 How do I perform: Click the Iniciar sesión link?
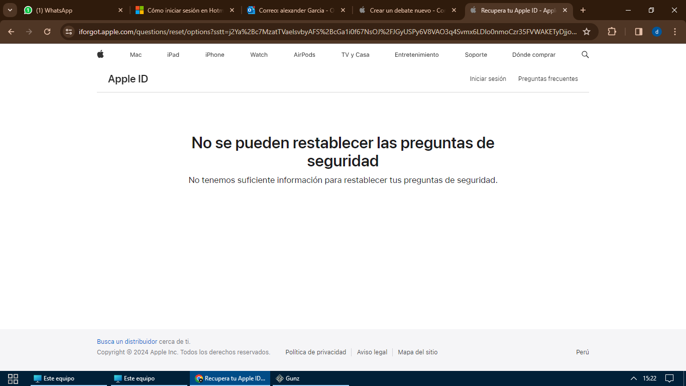pyautogui.click(x=488, y=79)
